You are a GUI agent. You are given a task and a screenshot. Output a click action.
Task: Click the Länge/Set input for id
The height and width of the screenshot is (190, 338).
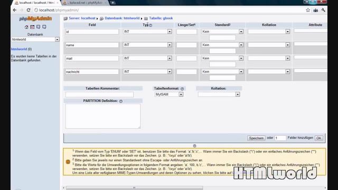tap(186, 32)
